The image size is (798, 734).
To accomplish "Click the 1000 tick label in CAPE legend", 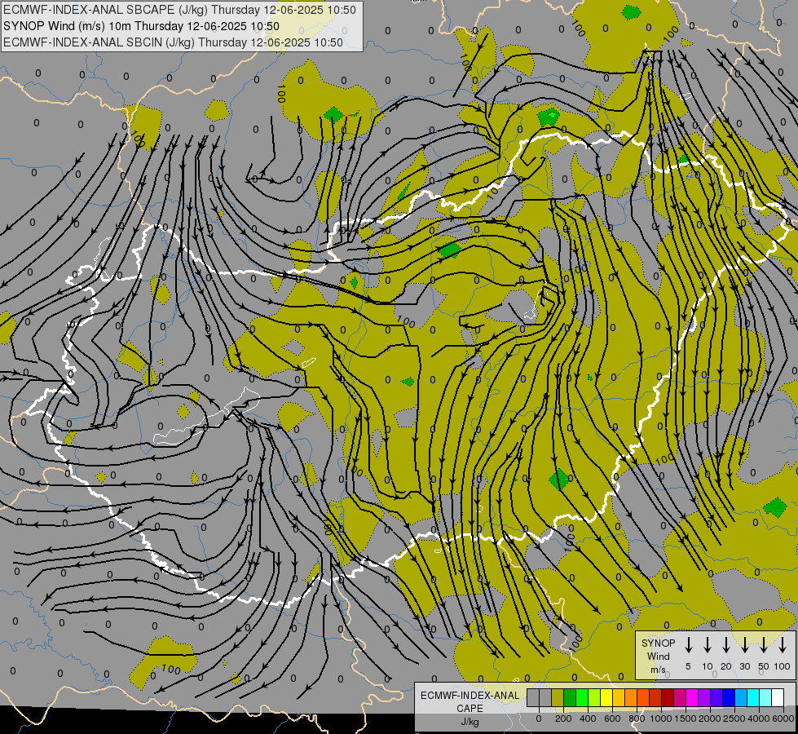I will [661, 719].
